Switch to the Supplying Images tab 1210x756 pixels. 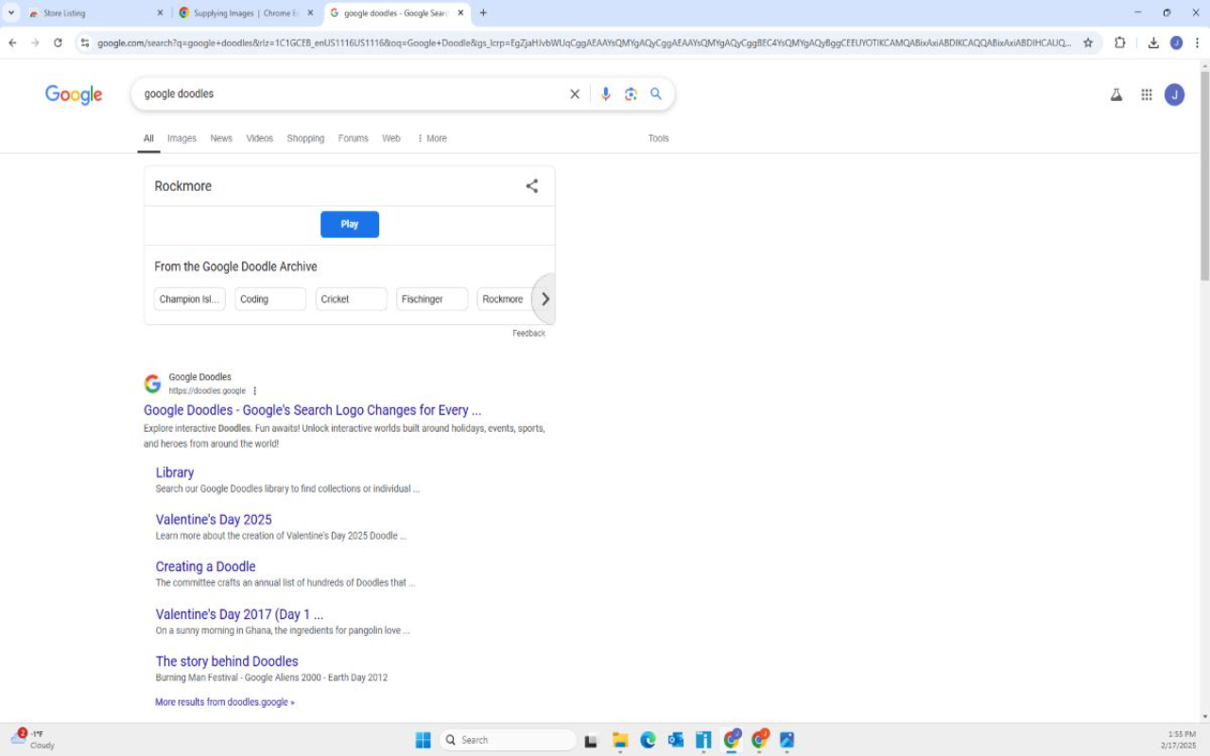[x=247, y=13]
